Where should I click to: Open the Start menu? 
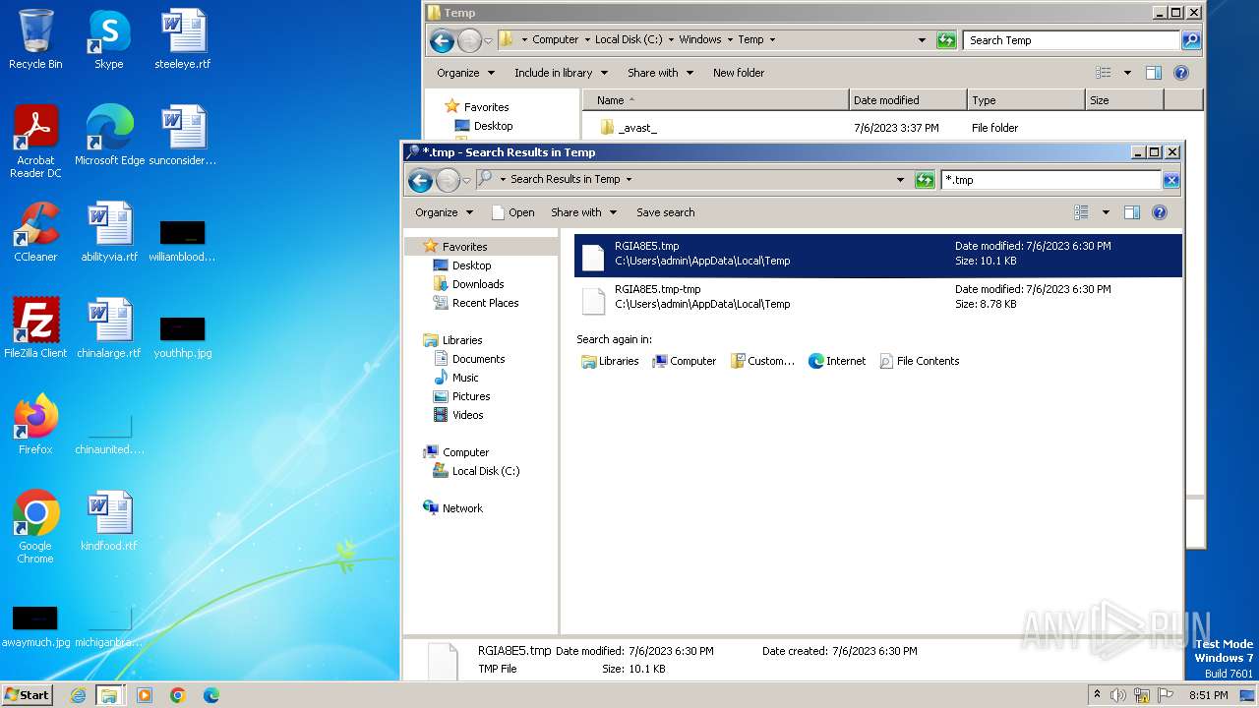[27, 695]
